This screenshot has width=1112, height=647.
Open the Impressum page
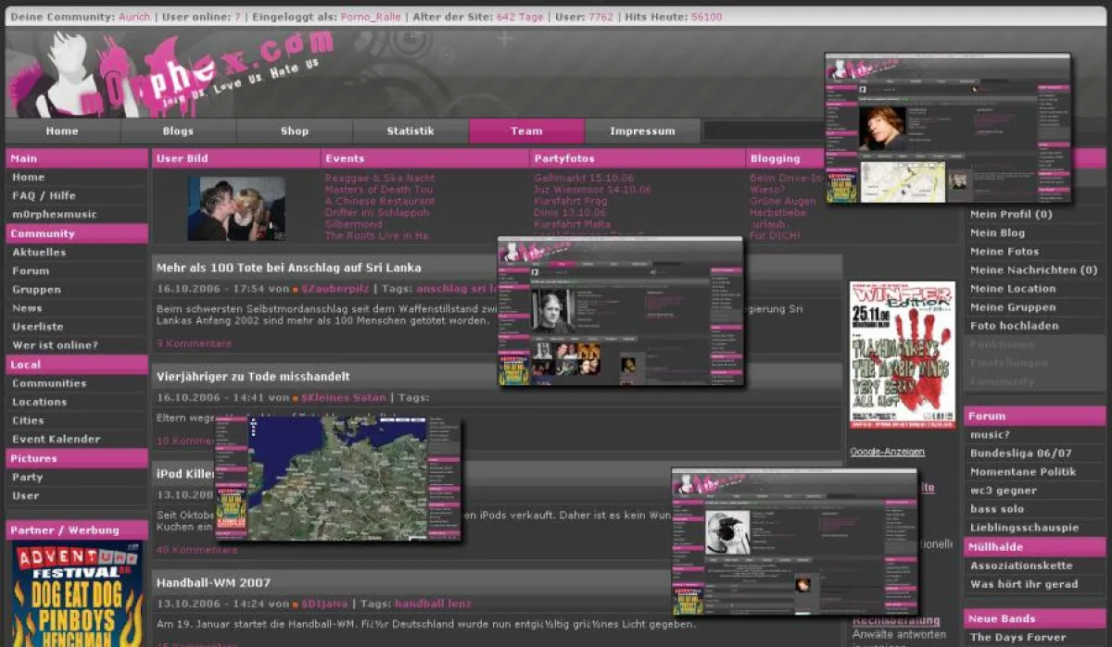tap(641, 131)
